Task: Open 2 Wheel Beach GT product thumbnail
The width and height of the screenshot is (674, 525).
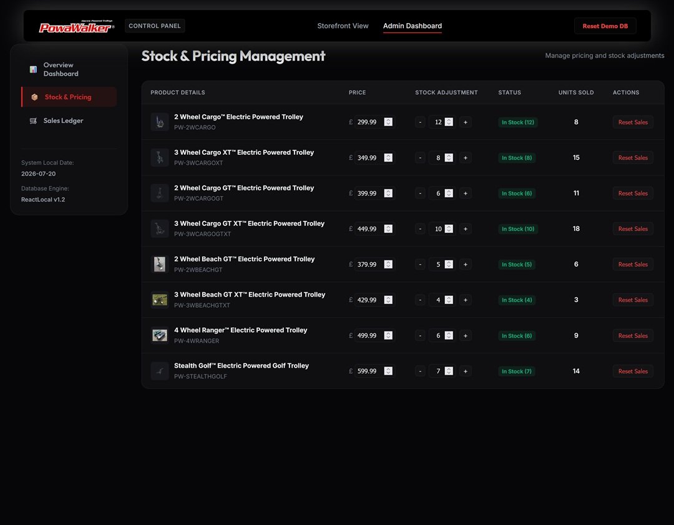Action: point(160,265)
